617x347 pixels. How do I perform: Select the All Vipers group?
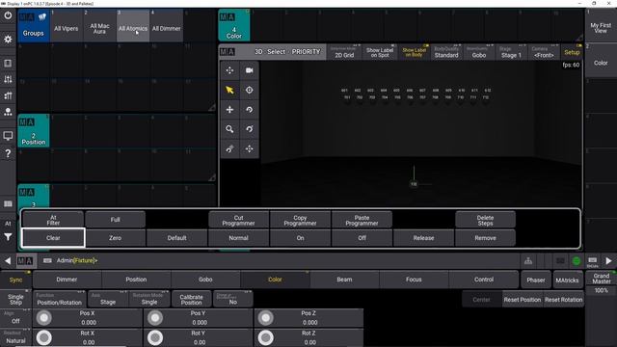pyautogui.click(x=67, y=26)
